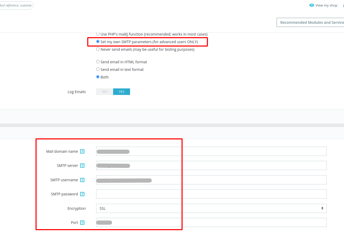Open the Encryption dropdown showing SSL
Viewport: 344px width, 232px height.
coord(211,208)
